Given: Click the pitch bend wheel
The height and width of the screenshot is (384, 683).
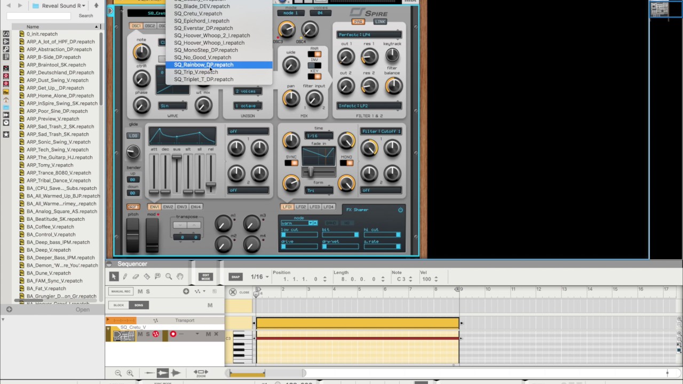Looking at the screenshot, I should click(132, 235).
